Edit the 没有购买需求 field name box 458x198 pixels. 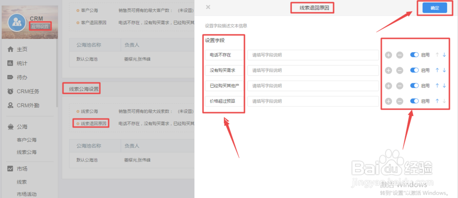224,70
